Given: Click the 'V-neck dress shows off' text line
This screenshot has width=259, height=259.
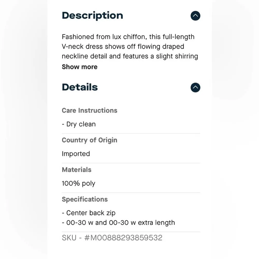Looking at the screenshot, I should [x=123, y=47].
